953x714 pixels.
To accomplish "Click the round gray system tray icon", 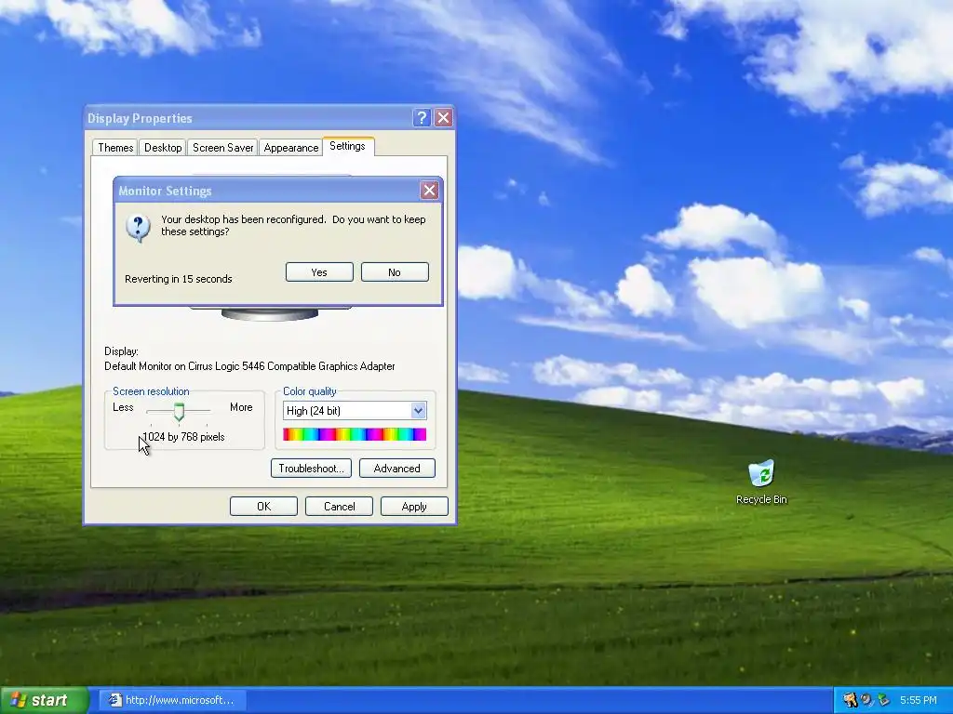I will tap(866, 700).
